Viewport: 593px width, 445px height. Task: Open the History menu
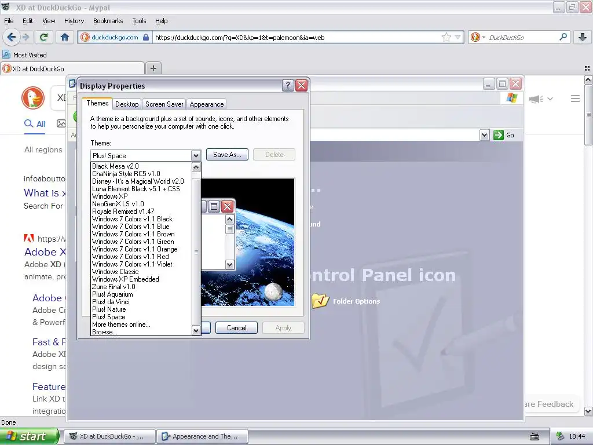click(x=74, y=21)
